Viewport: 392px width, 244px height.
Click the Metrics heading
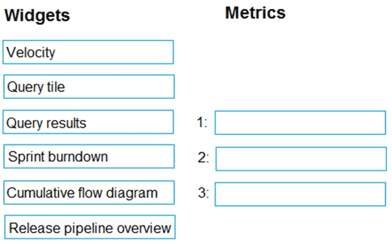coord(256,13)
